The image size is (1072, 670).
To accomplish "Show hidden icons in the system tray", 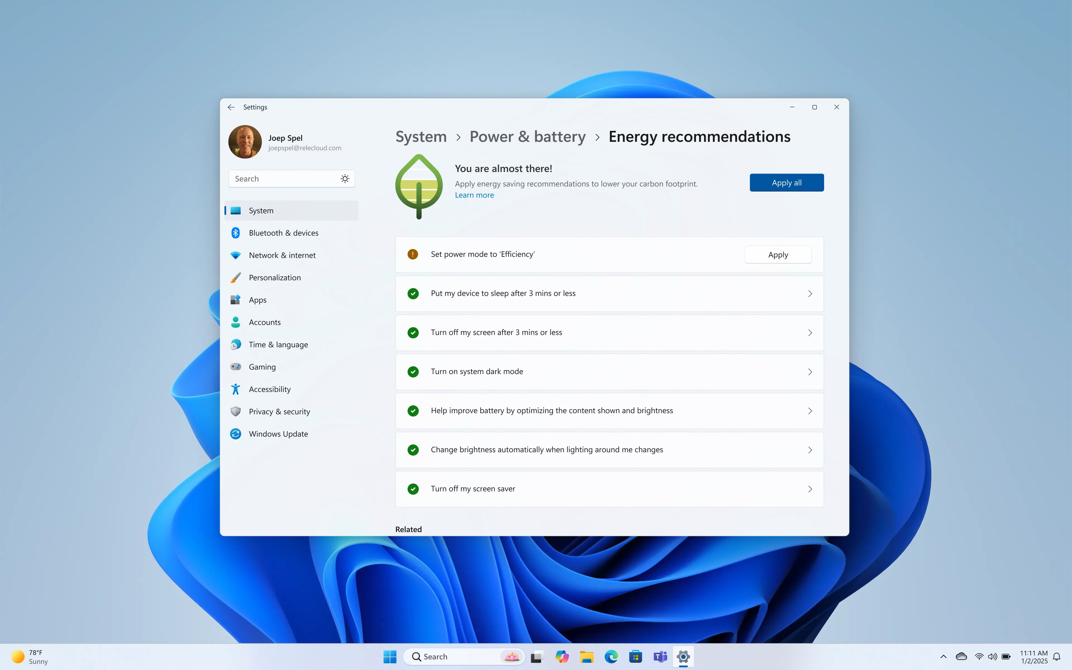I will coord(943,656).
